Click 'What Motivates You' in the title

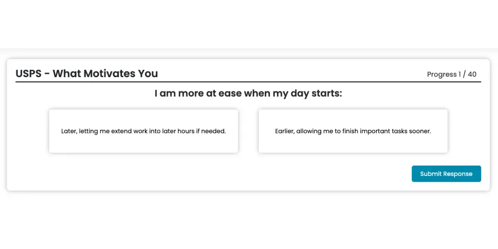pos(105,73)
